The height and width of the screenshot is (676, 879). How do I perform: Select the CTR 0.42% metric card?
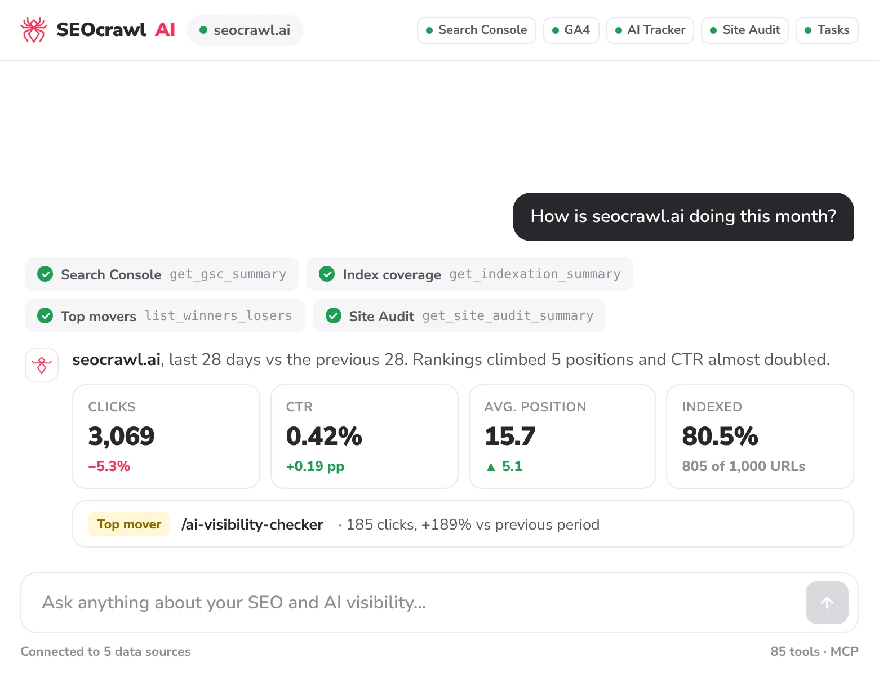[x=365, y=437]
